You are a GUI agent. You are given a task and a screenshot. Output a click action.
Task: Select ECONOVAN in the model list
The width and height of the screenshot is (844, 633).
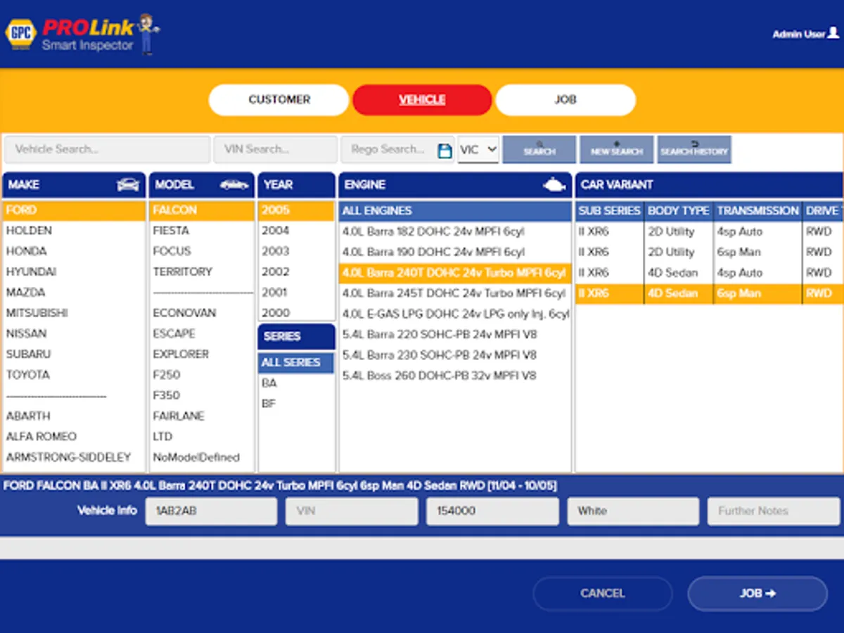pos(202,313)
